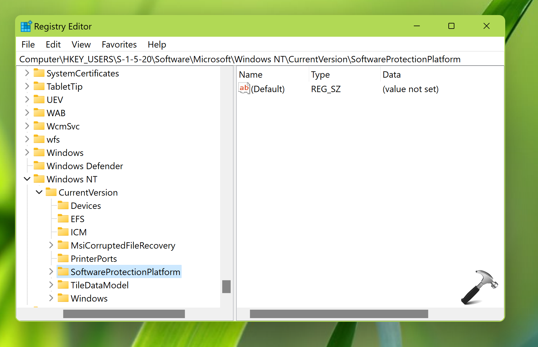Click the MsiCorruptedFileRecovery folder icon
The width and height of the screenshot is (538, 347).
(x=63, y=245)
